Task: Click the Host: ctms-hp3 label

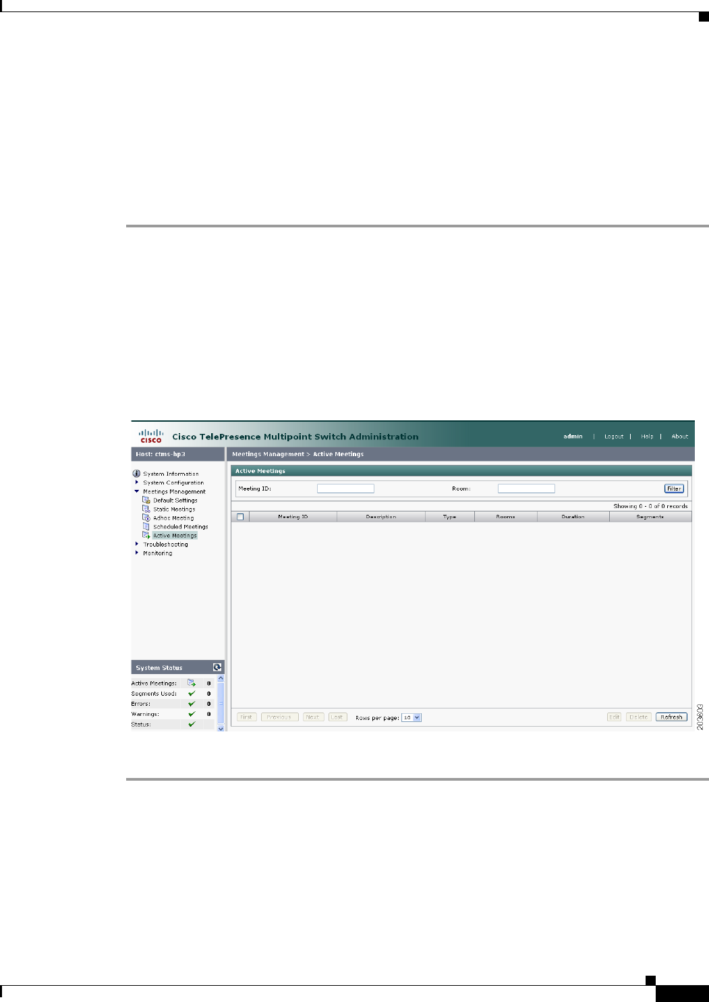Action: (x=161, y=454)
